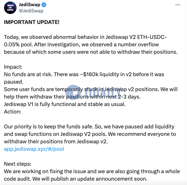Click the Next steps: label
Screen dimensions: 187x185
[18, 164]
